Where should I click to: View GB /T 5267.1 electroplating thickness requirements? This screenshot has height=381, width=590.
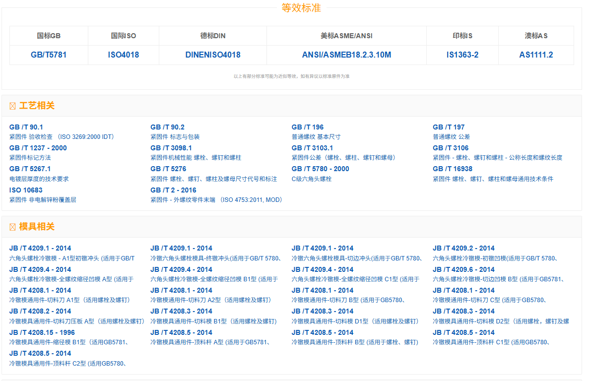coord(30,169)
